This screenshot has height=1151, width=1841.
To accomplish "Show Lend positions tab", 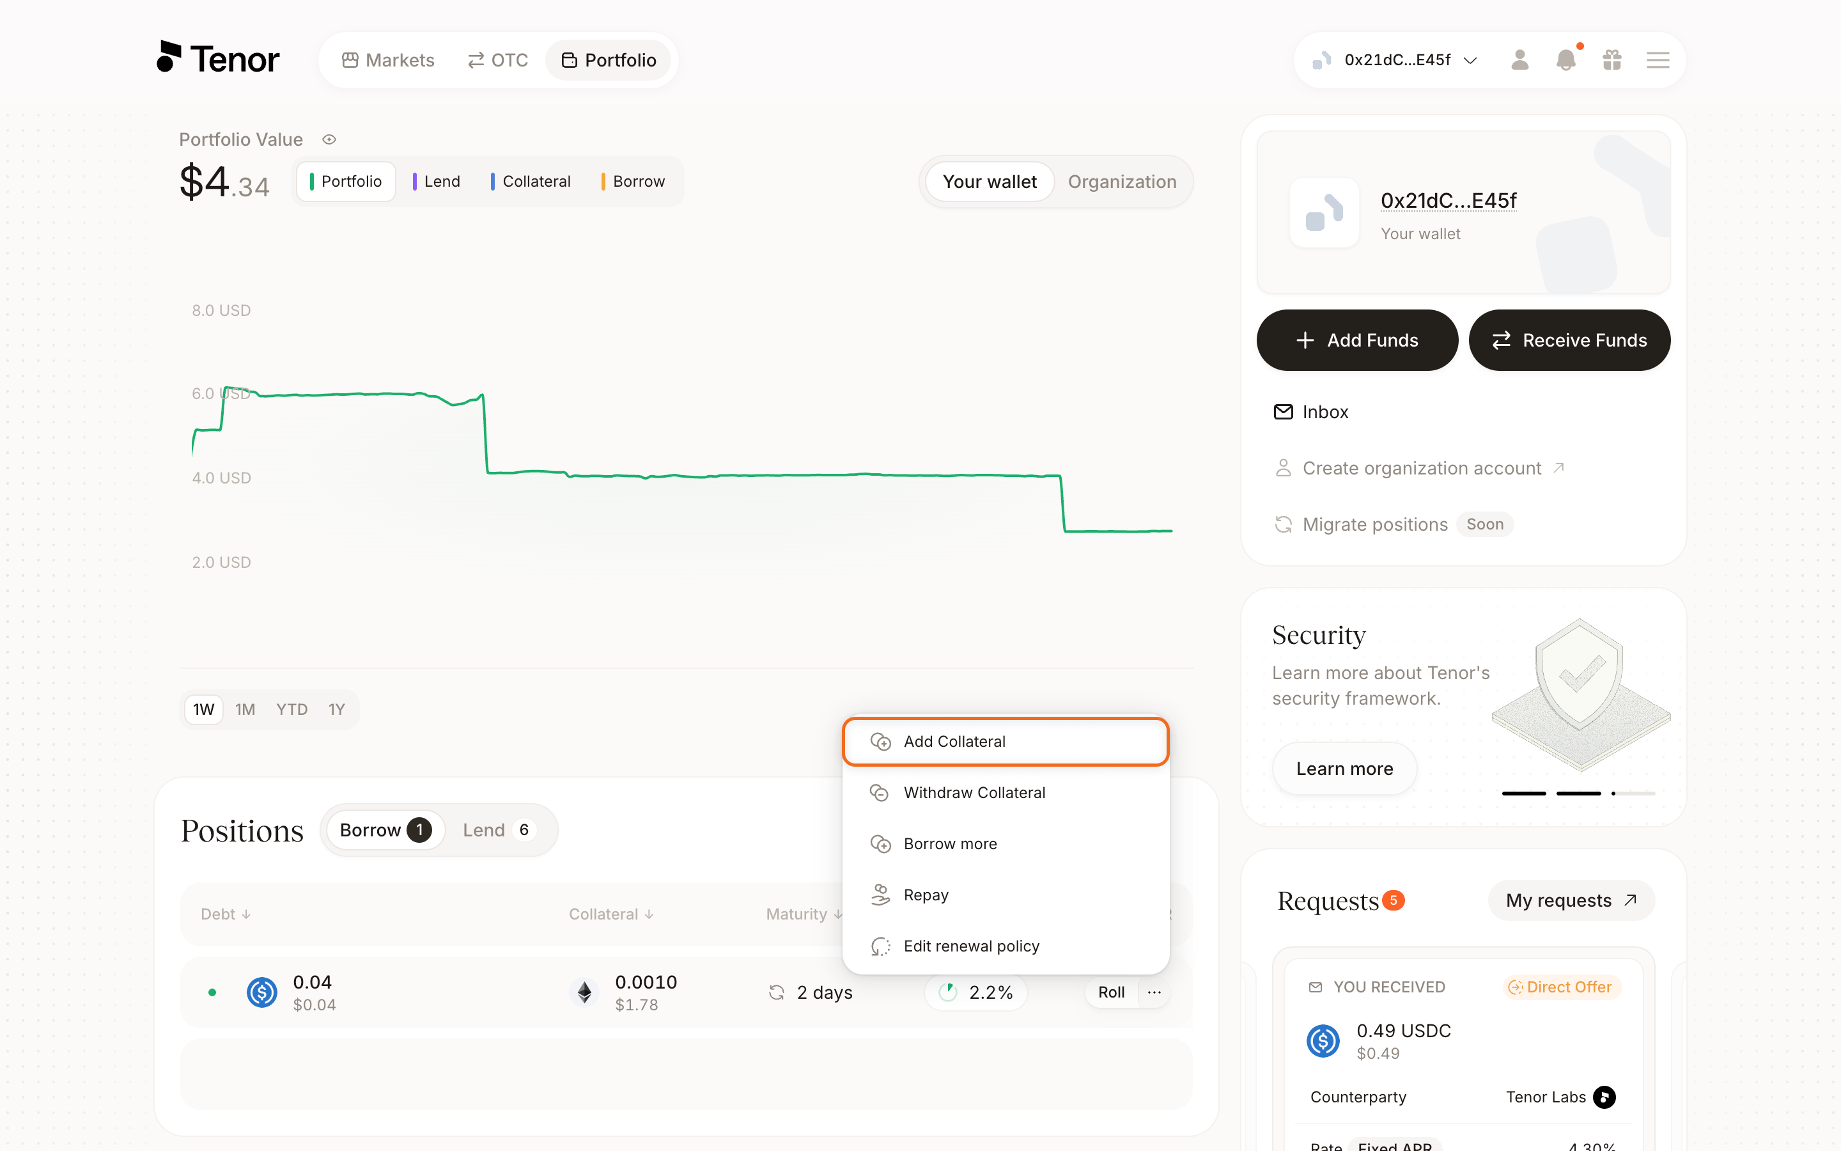I will click(499, 830).
